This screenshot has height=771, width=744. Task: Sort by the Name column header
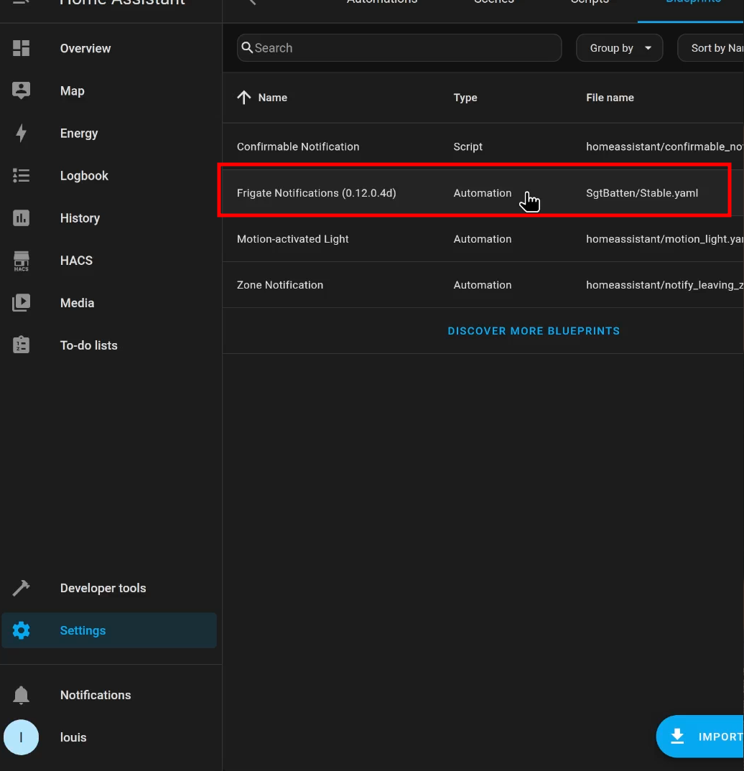click(x=272, y=98)
